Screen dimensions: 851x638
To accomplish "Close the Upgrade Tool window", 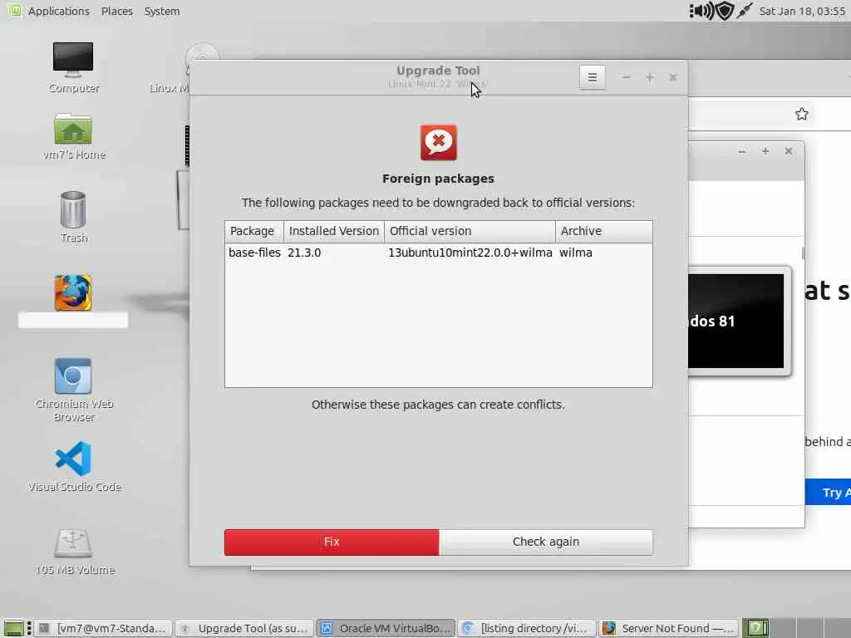I will pyautogui.click(x=673, y=77).
